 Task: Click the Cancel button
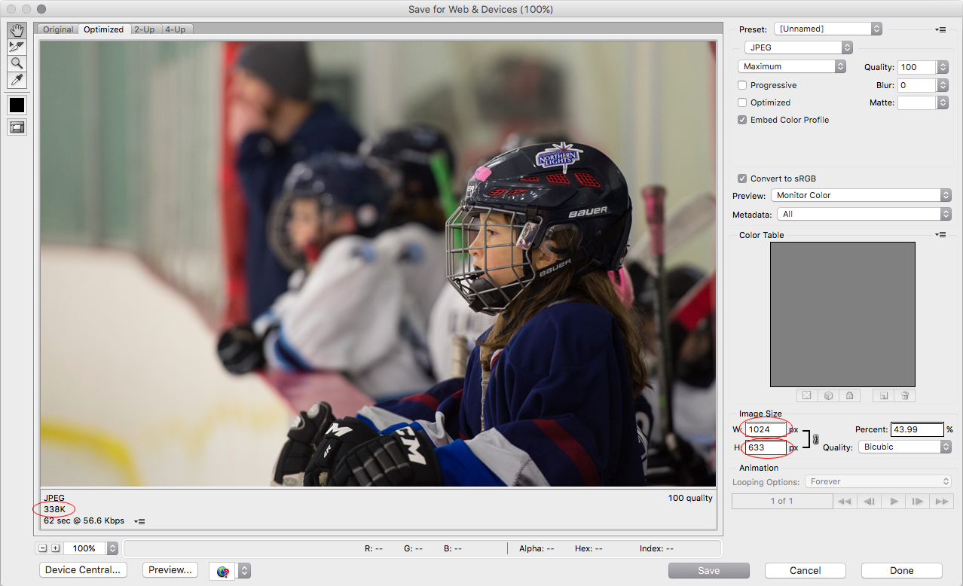pos(805,571)
